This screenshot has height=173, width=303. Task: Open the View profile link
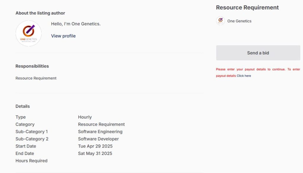tap(63, 36)
